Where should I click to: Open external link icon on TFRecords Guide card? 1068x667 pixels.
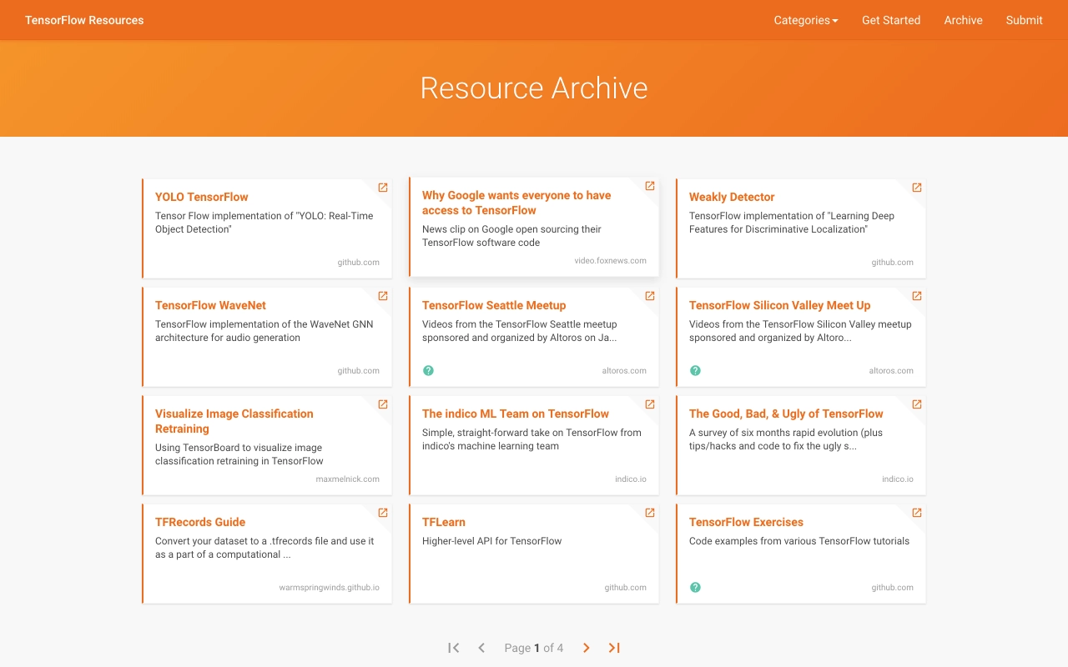point(383,513)
